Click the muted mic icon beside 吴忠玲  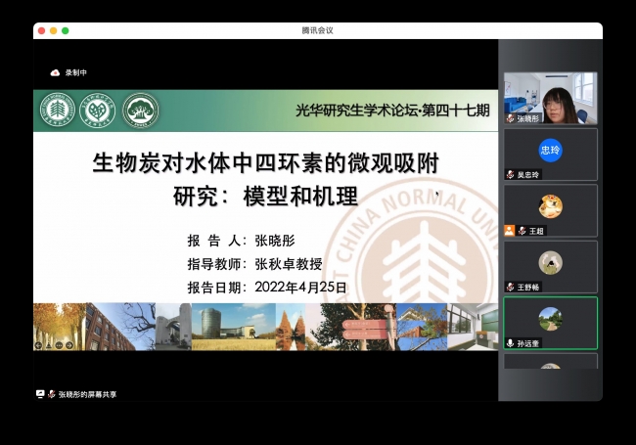coord(510,174)
